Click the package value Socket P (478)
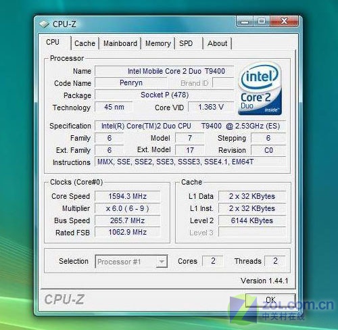Screen dimensions: 338x330 tap(164, 95)
